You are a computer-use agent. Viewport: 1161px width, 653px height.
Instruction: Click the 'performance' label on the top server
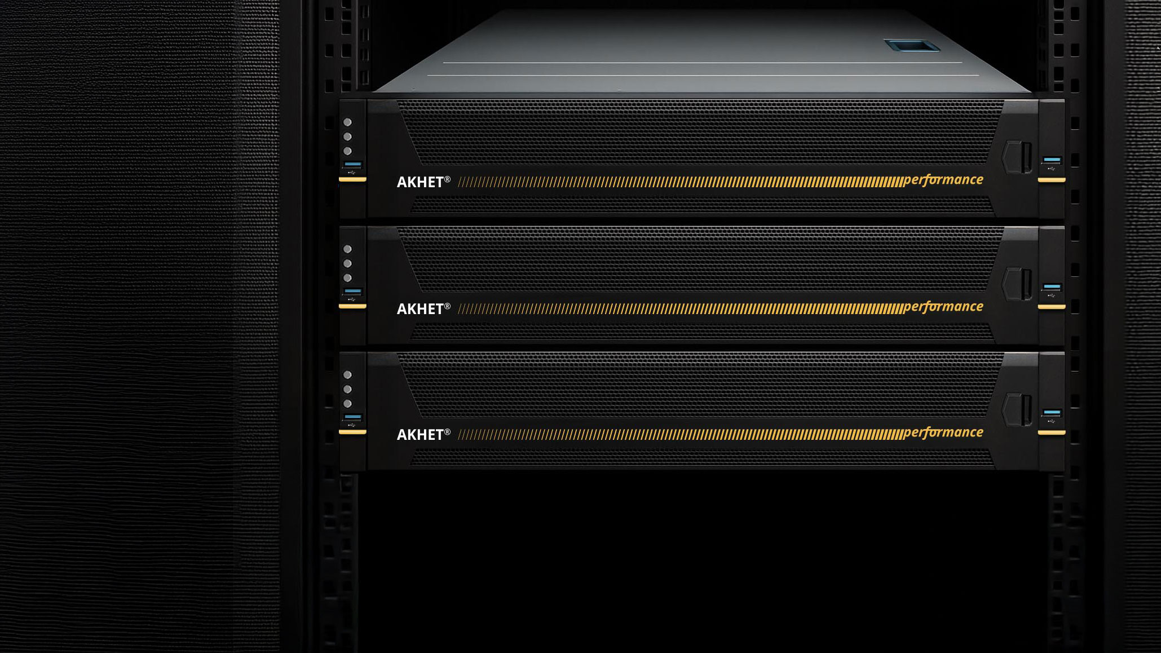click(943, 180)
